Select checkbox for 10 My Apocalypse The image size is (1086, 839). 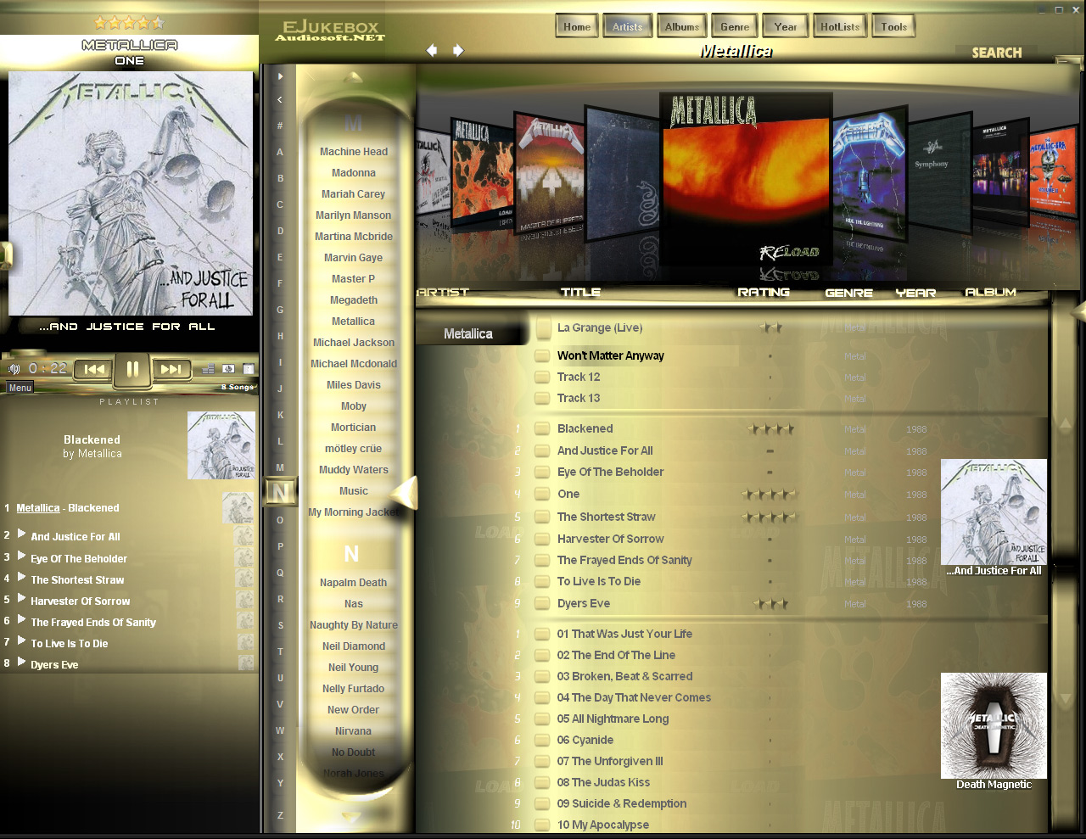[543, 825]
